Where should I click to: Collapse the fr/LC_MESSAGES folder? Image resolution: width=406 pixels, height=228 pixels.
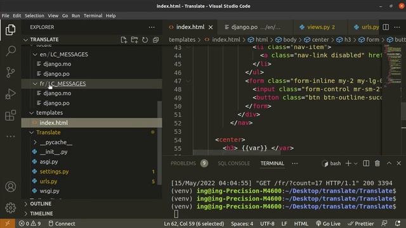35,84
